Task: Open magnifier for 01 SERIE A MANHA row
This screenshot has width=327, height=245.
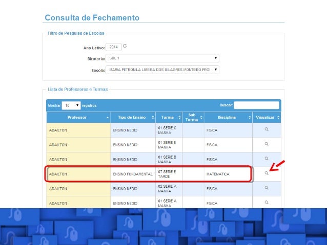Action: [267, 202]
